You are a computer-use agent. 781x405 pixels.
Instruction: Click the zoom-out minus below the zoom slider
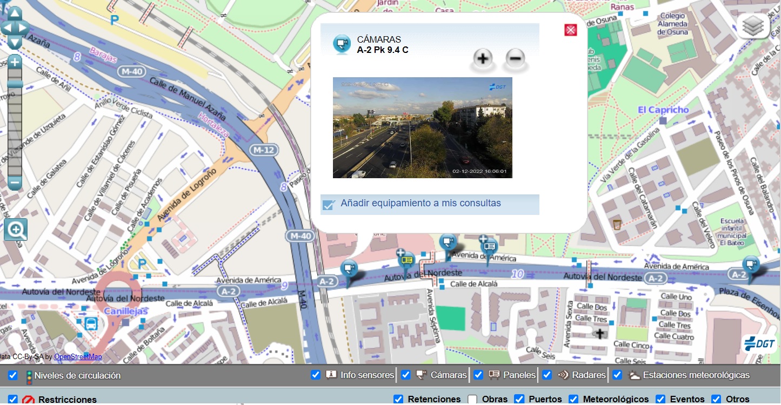coord(15,183)
